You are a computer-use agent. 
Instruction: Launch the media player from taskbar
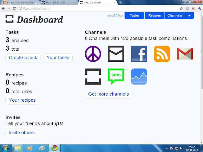(29, 148)
